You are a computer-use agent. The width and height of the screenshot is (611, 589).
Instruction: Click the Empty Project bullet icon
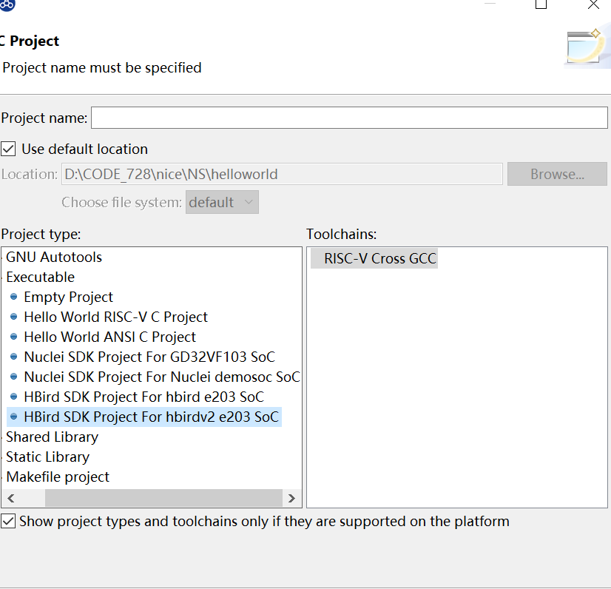coord(13,297)
